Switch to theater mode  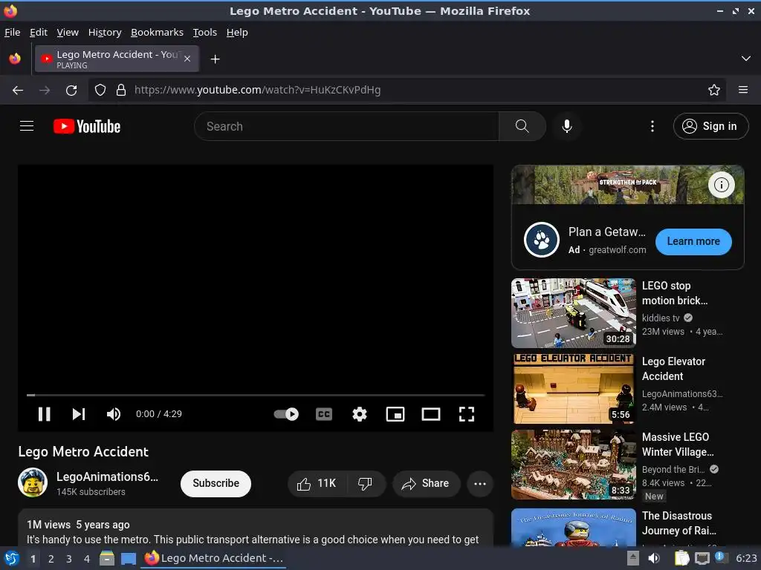click(x=431, y=414)
